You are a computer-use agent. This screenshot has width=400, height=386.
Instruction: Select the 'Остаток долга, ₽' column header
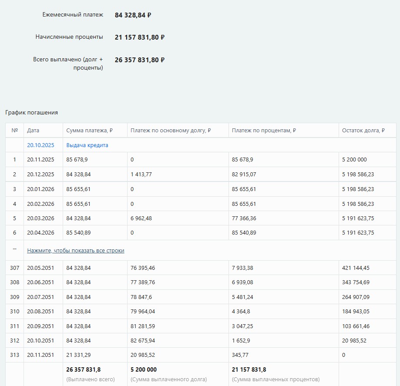363,131
